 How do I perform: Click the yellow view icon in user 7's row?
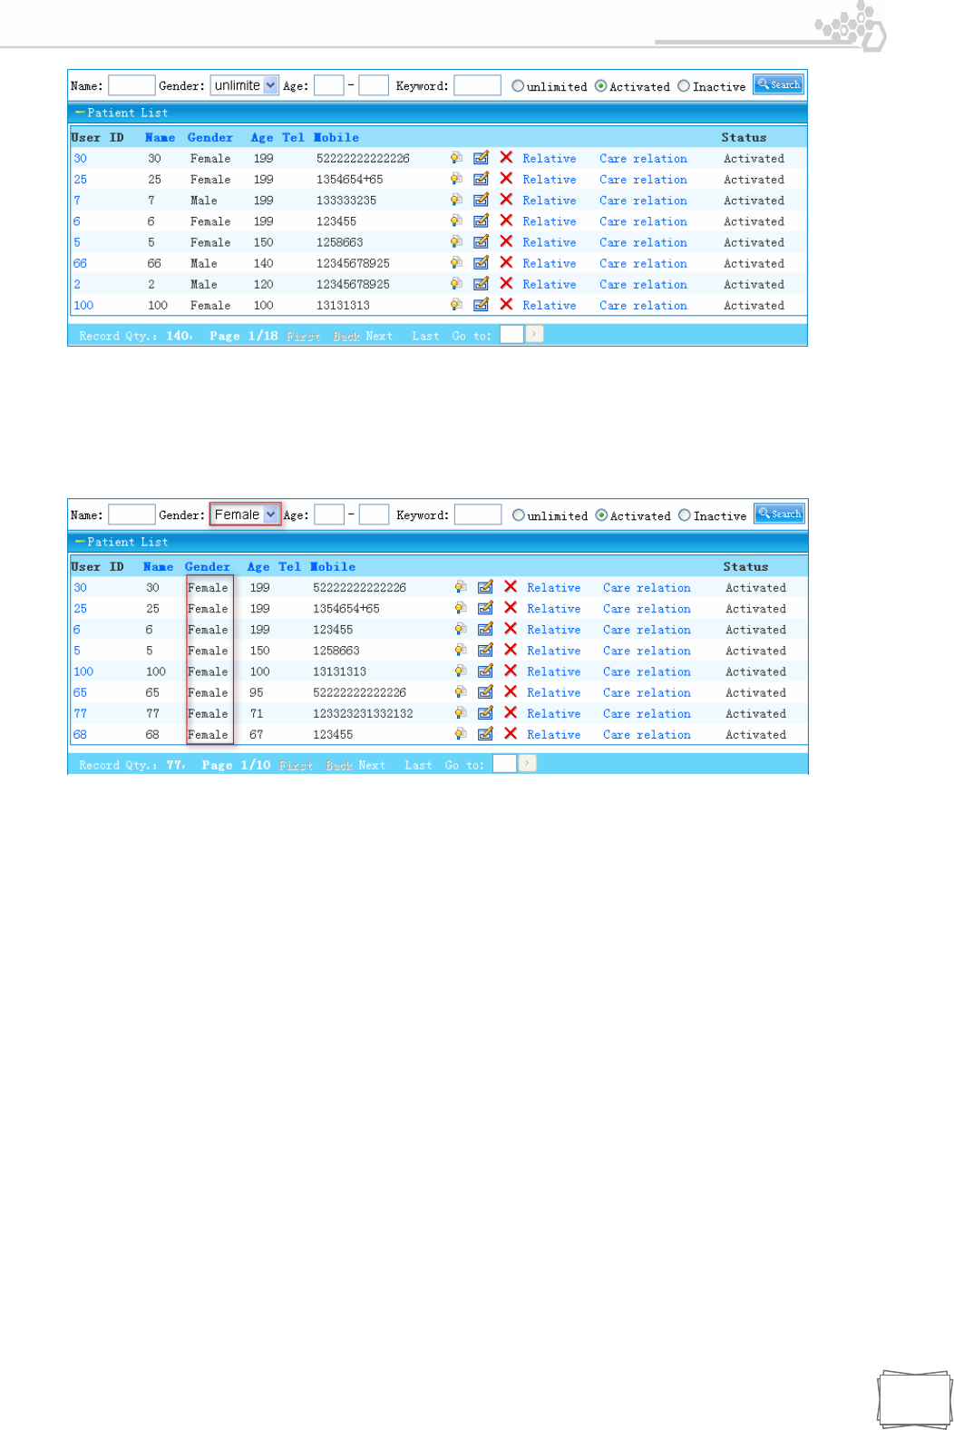456,200
